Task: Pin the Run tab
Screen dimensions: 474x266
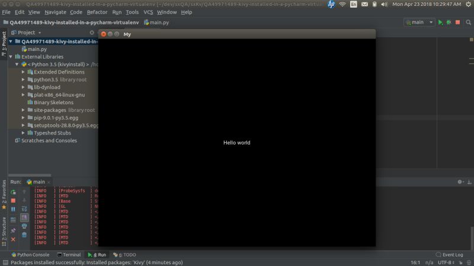Action: (x=13, y=230)
